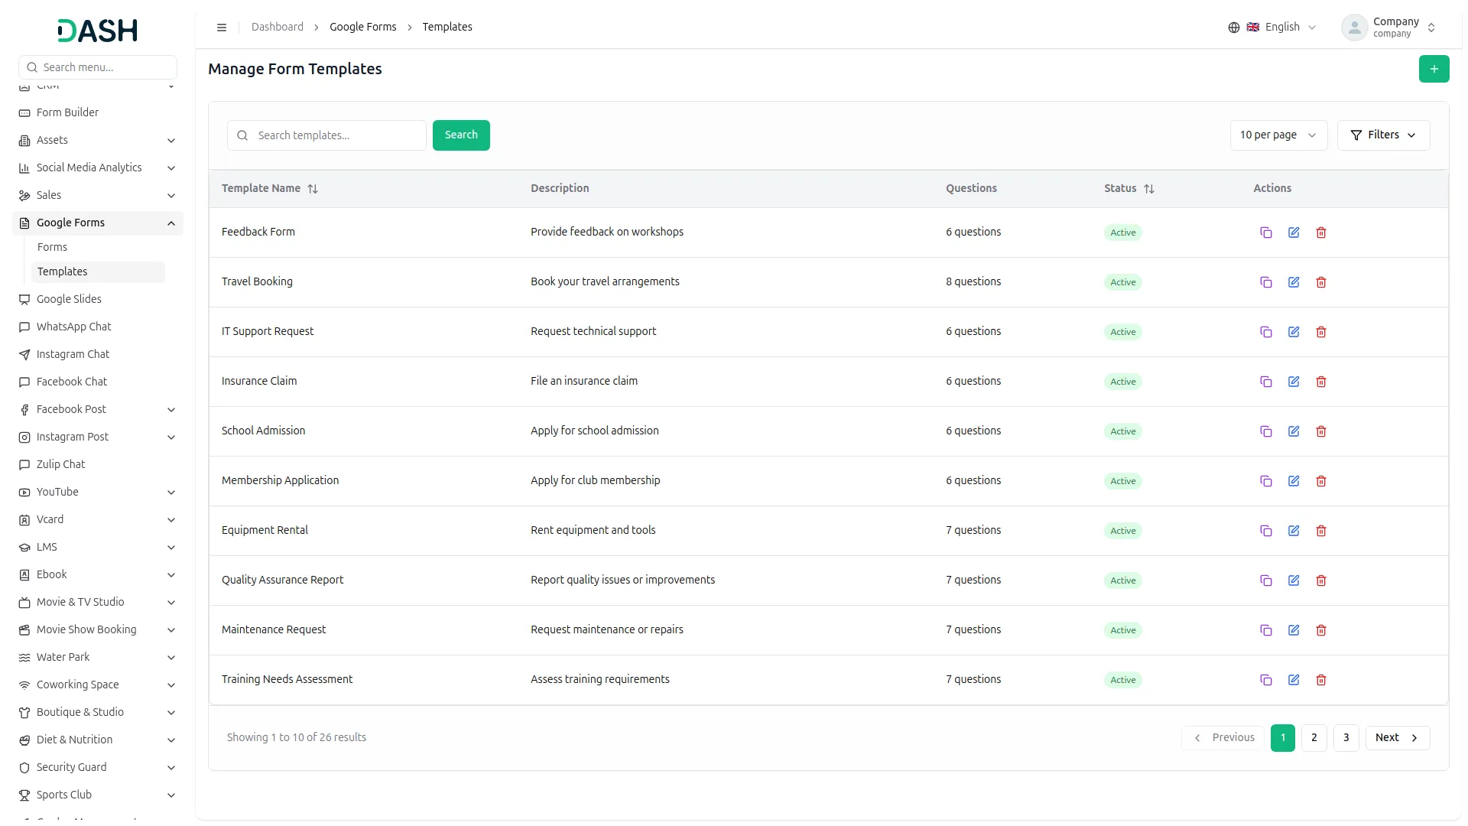Screen dimensions: 1468x826
Task: Duplicate the Insurance Claim template
Action: pyautogui.click(x=1266, y=382)
